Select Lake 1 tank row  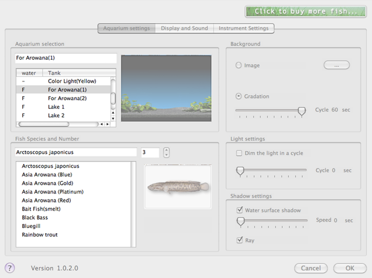click(63, 107)
